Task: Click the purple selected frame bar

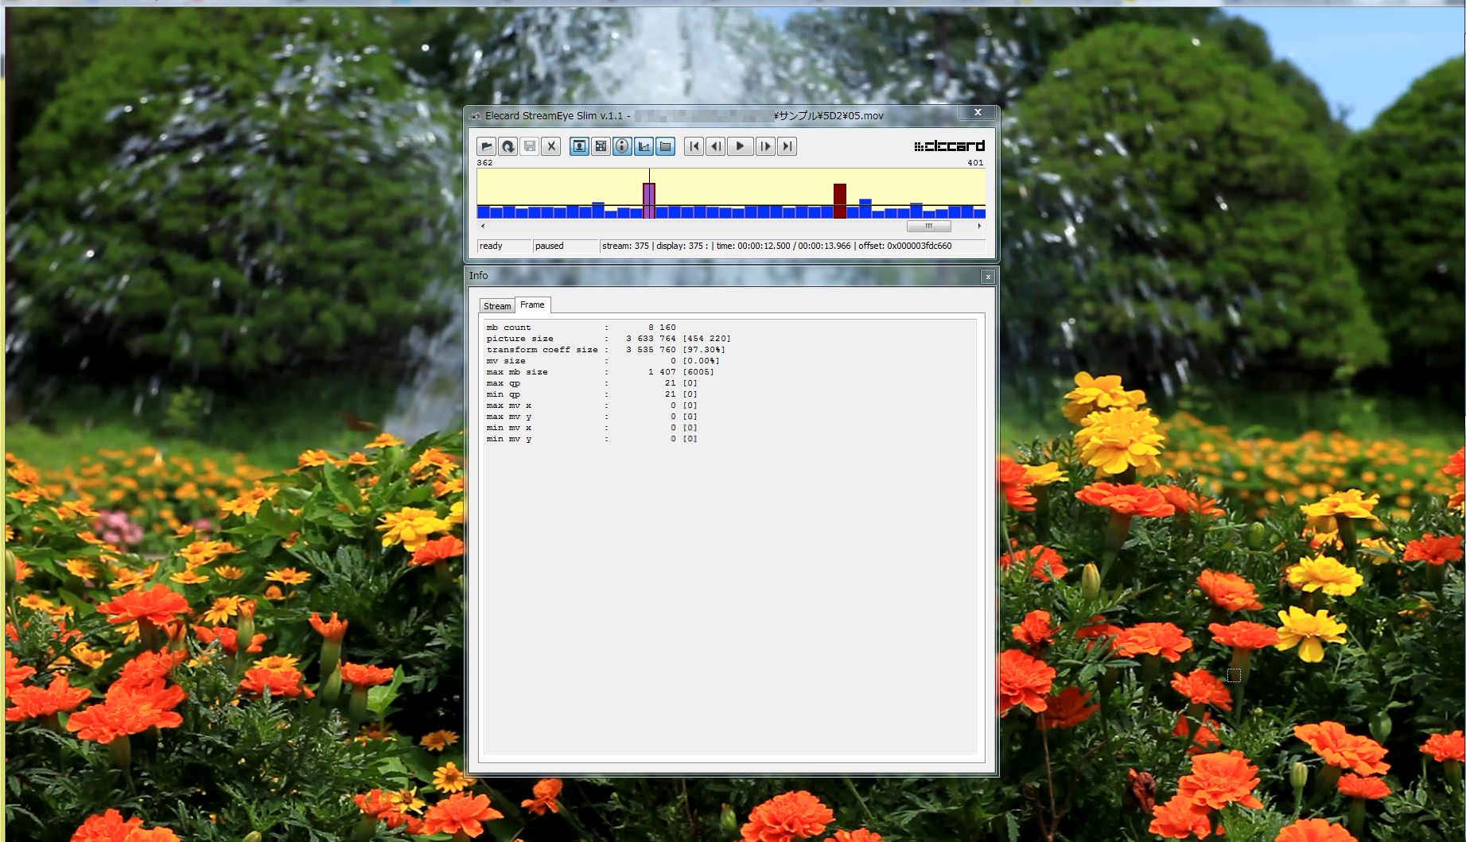Action: coord(648,200)
